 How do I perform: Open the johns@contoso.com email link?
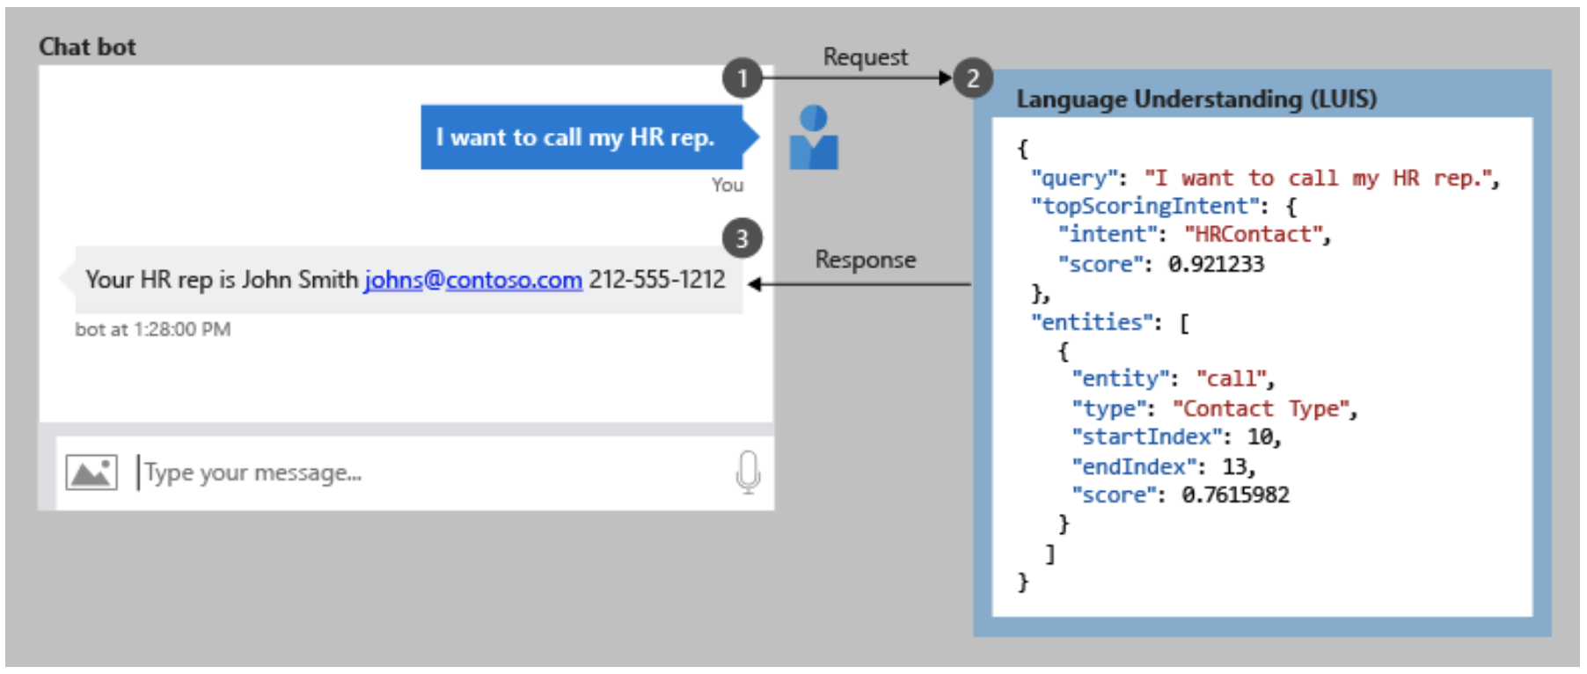473,280
